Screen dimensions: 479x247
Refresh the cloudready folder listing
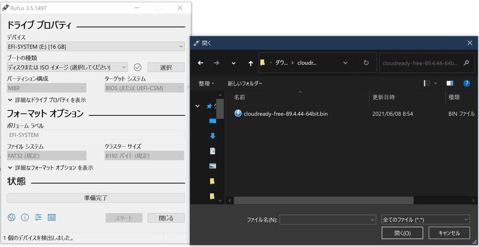coord(366,63)
